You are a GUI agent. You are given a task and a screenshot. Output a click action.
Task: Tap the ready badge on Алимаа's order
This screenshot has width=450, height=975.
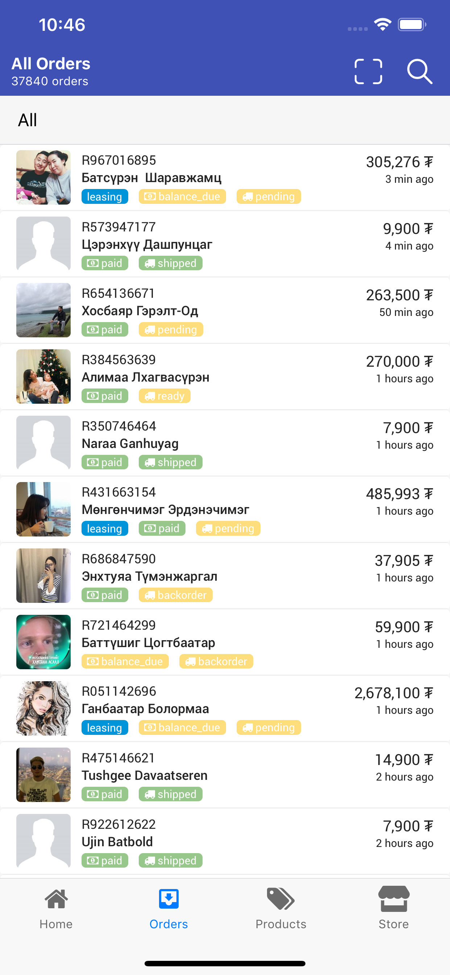pyautogui.click(x=164, y=396)
